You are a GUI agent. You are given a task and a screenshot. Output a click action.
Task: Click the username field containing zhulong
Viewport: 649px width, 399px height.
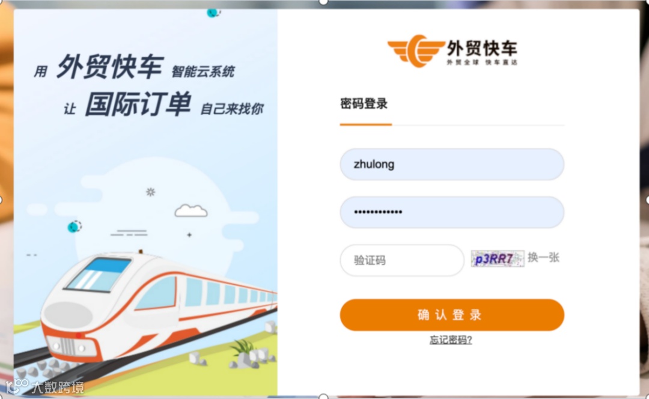(x=452, y=164)
